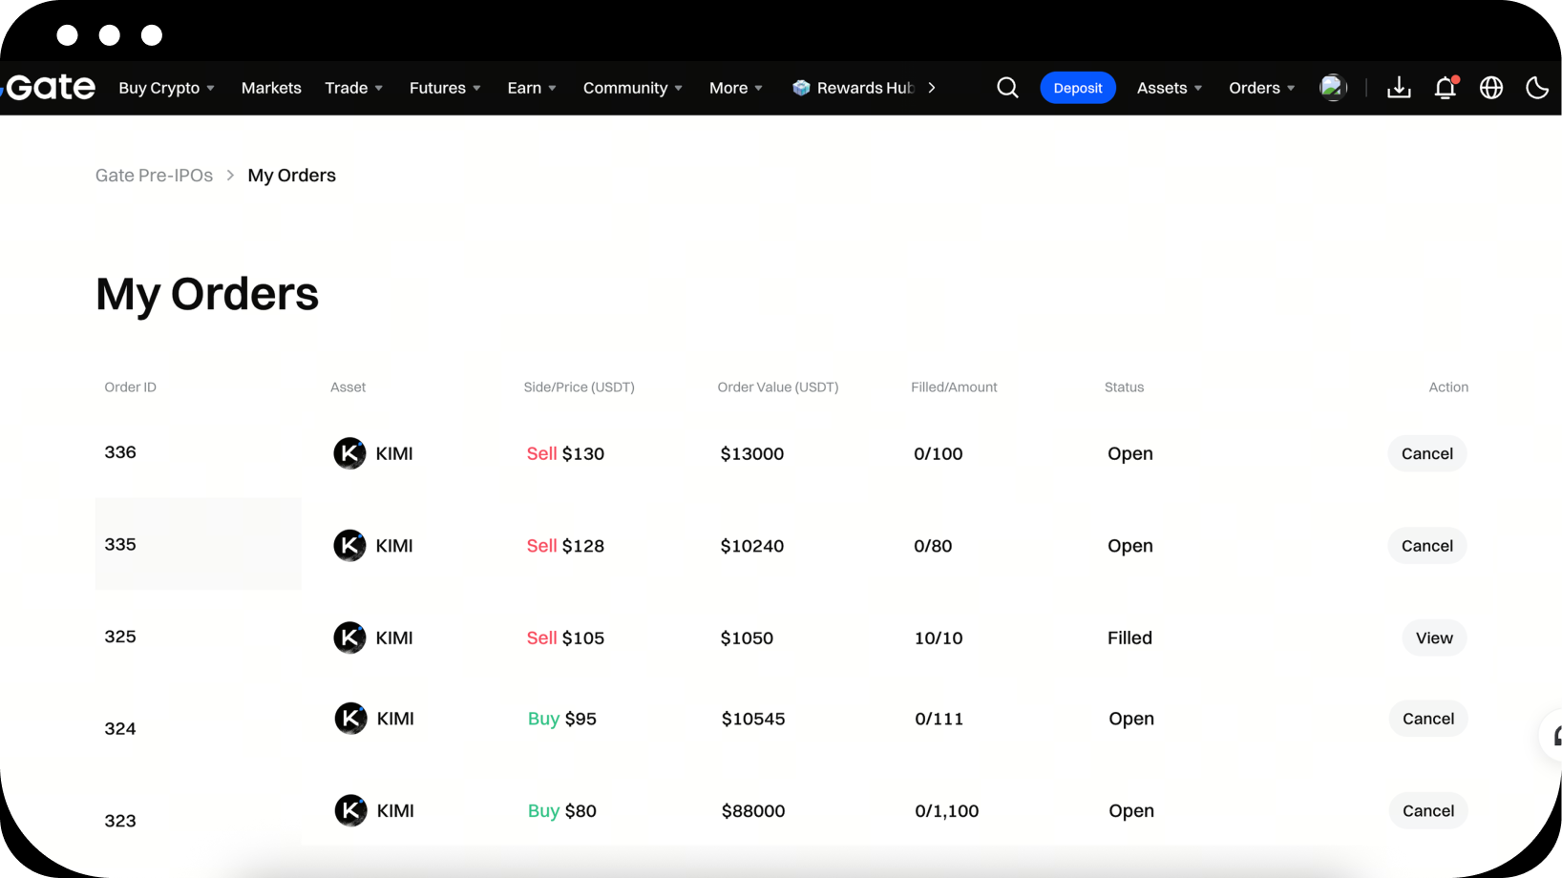This screenshot has width=1562, height=878.
Task: Click the Gate logo
Action: tap(50, 87)
